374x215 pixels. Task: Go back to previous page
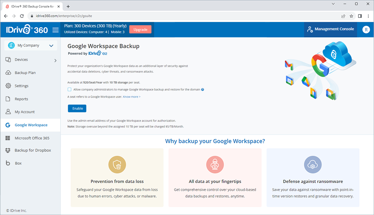click(6, 16)
